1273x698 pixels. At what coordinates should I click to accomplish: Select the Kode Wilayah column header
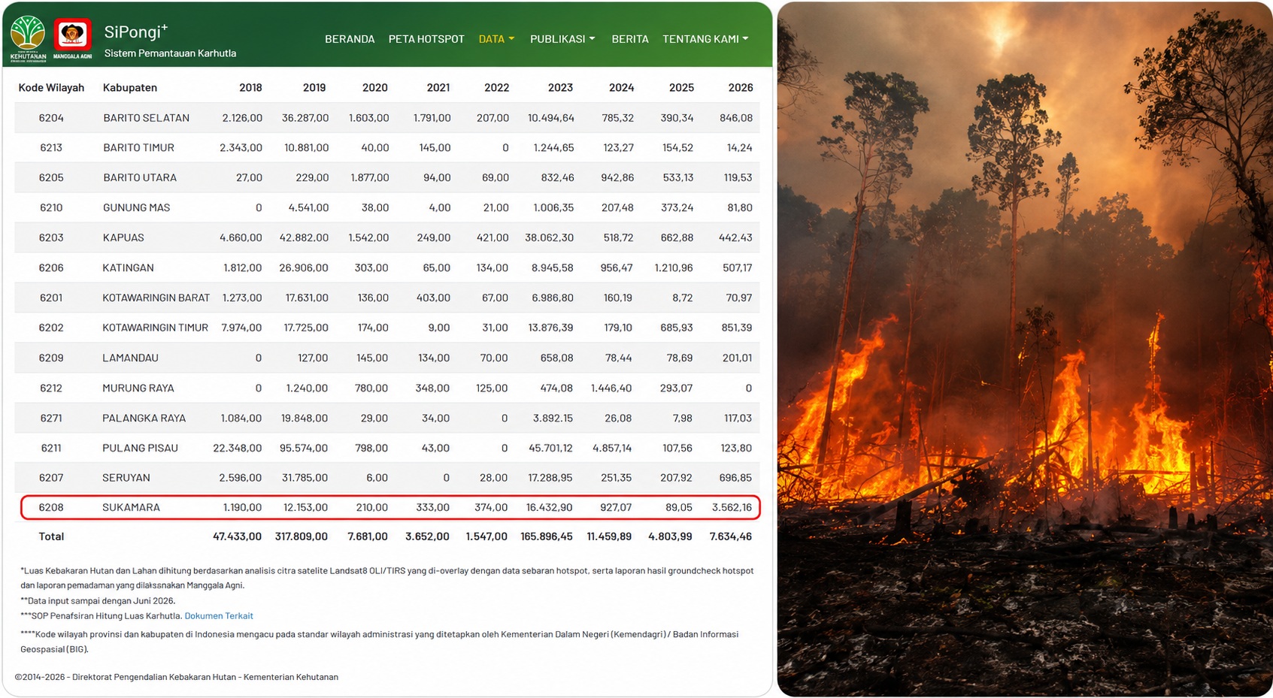[51, 88]
